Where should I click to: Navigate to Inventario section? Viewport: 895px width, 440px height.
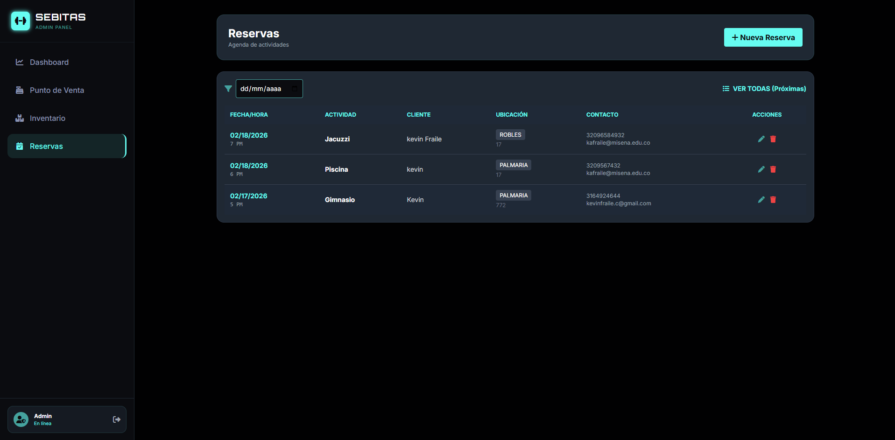[47, 118]
